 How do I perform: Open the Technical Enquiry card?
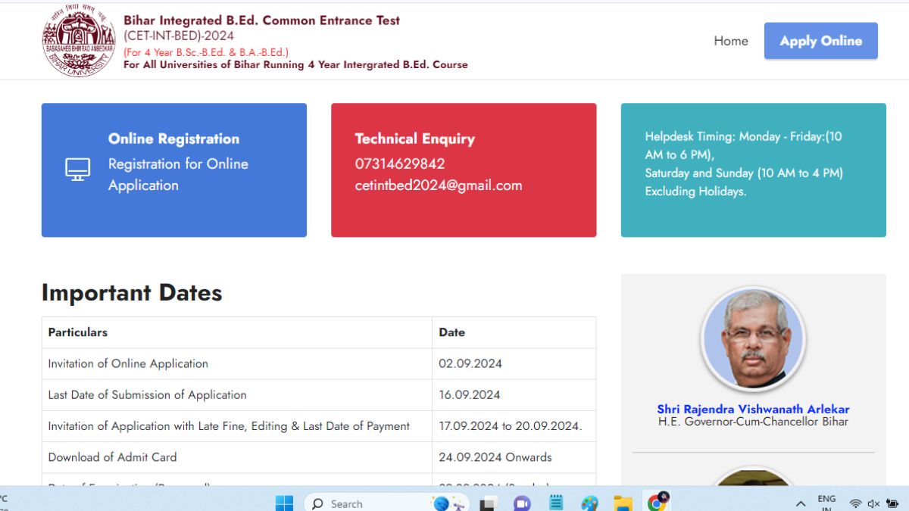(463, 170)
